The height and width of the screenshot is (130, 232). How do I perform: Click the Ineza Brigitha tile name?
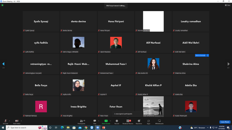point(78,107)
